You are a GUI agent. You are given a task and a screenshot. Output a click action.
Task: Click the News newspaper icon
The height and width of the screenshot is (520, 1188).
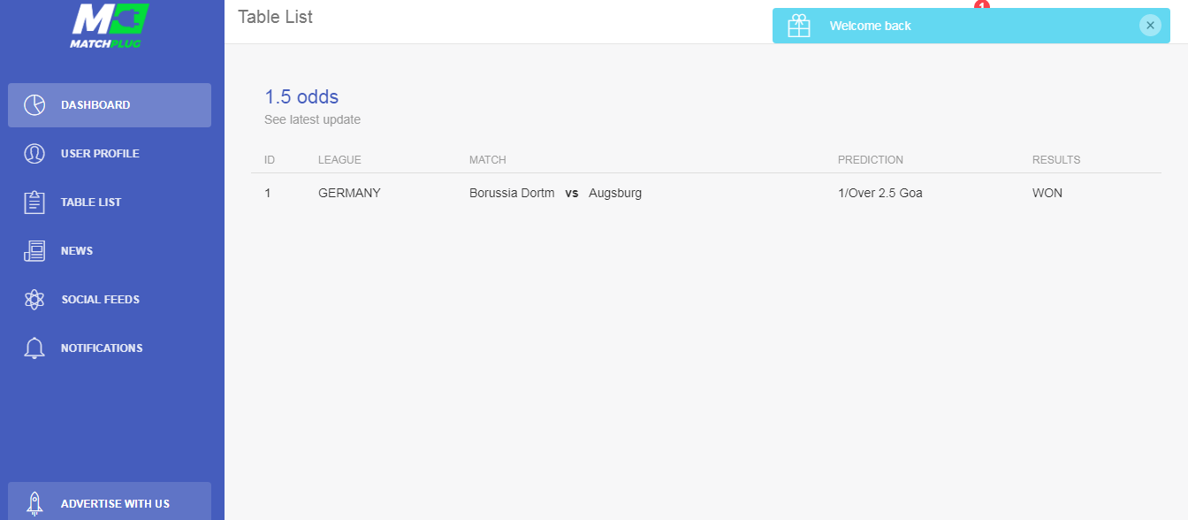click(34, 251)
